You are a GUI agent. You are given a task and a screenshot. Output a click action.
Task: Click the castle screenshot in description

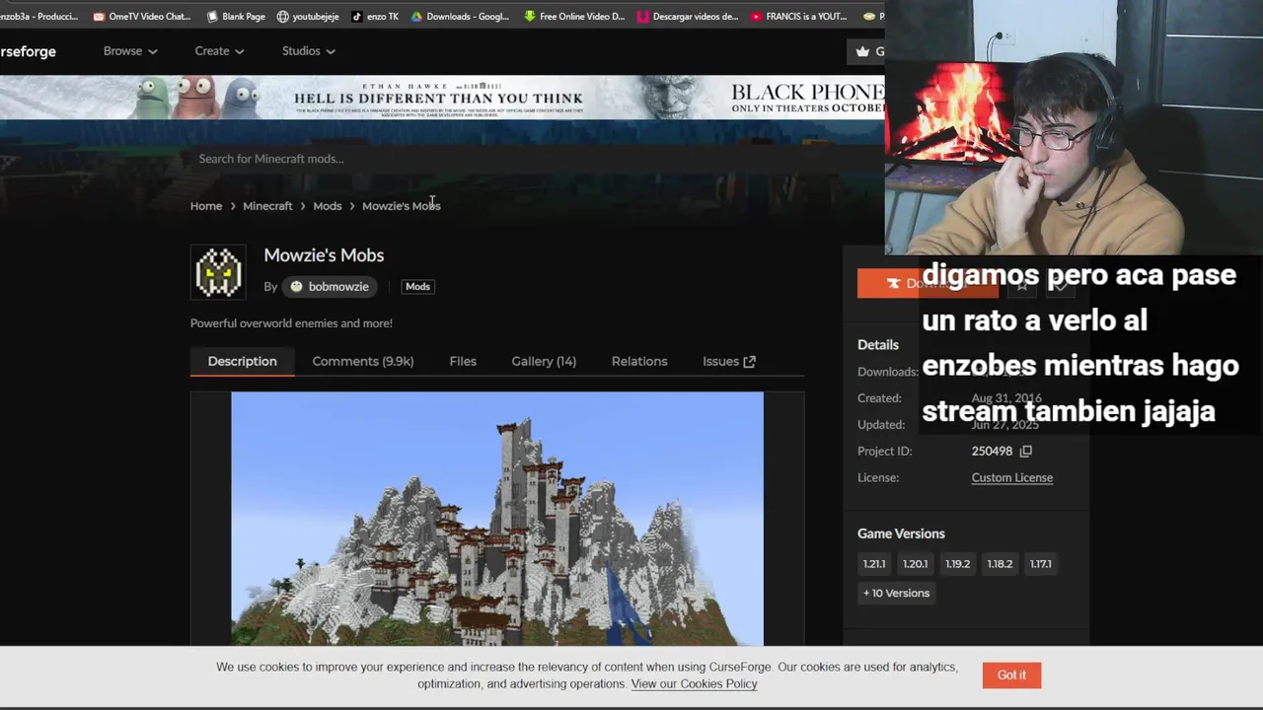pos(497,519)
